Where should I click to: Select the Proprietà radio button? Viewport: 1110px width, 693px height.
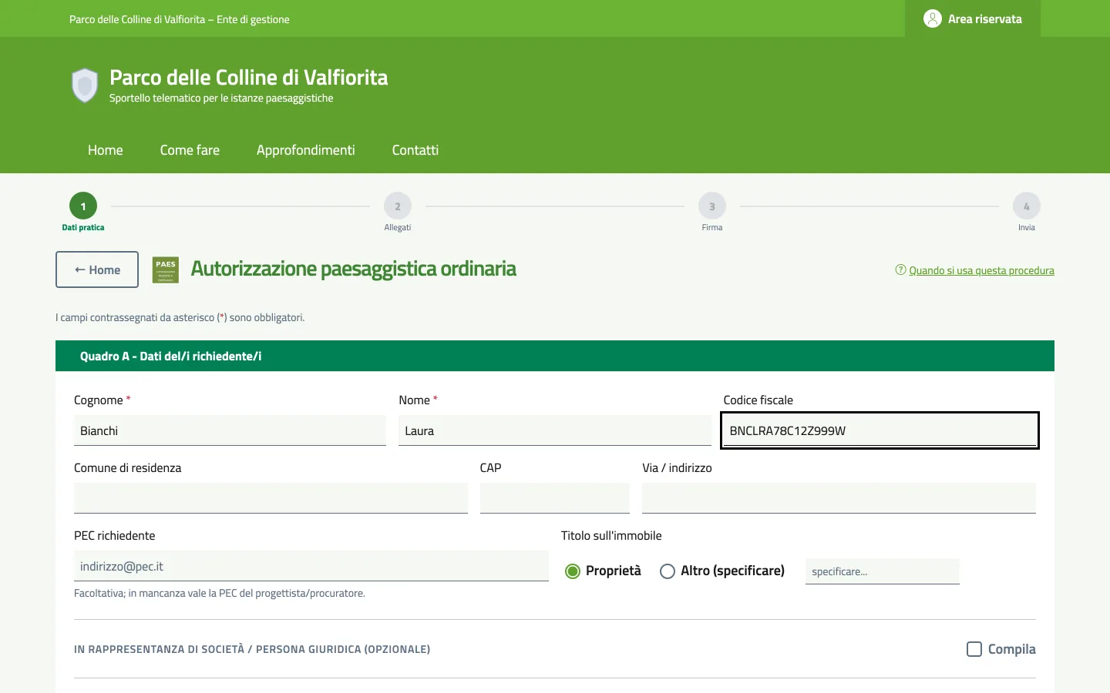point(573,571)
